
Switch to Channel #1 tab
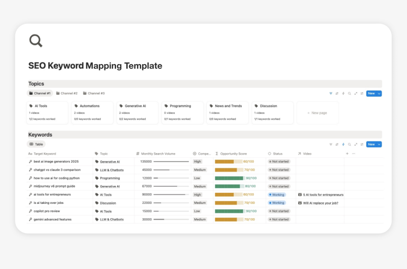40,93
